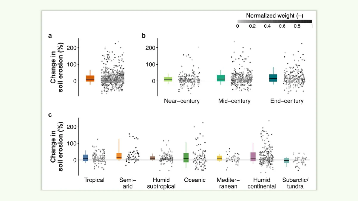
Task: Click the Normalized weight grayscale gradient bar
Action: (x=274, y=21)
